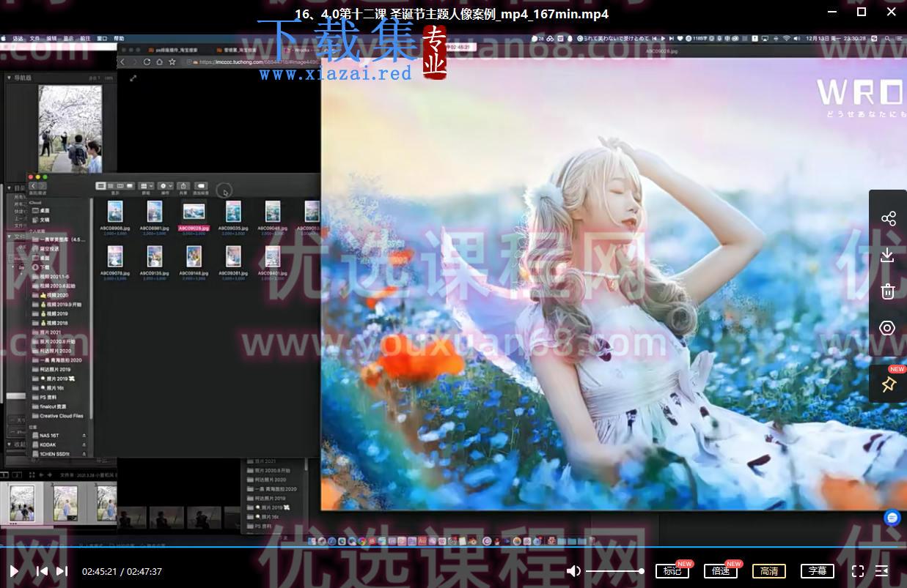This screenshot has width=907, height=588.
Task: Enter fullscreen mode
Action: 858,571
